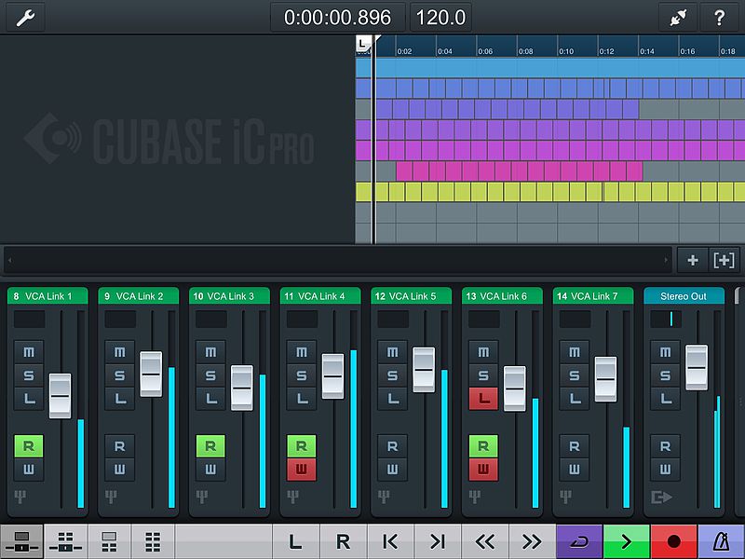Image resolution: width=745 pixels, height=559 pixels.
Task: Add a cycle marker with bracketed plus
Action: coord(724,260)
